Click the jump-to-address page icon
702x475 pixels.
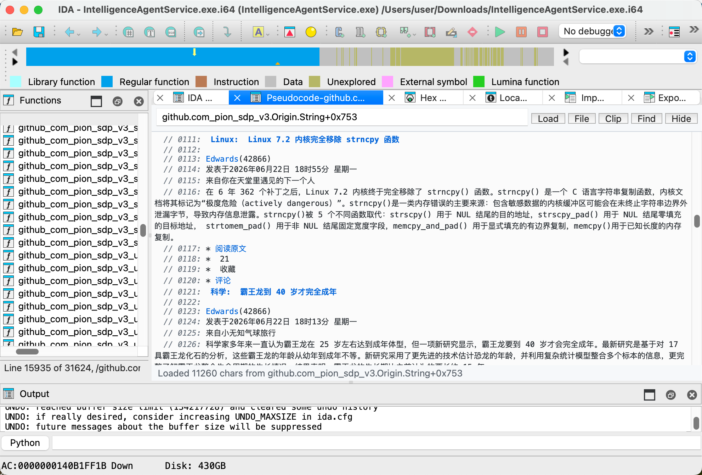199,32
